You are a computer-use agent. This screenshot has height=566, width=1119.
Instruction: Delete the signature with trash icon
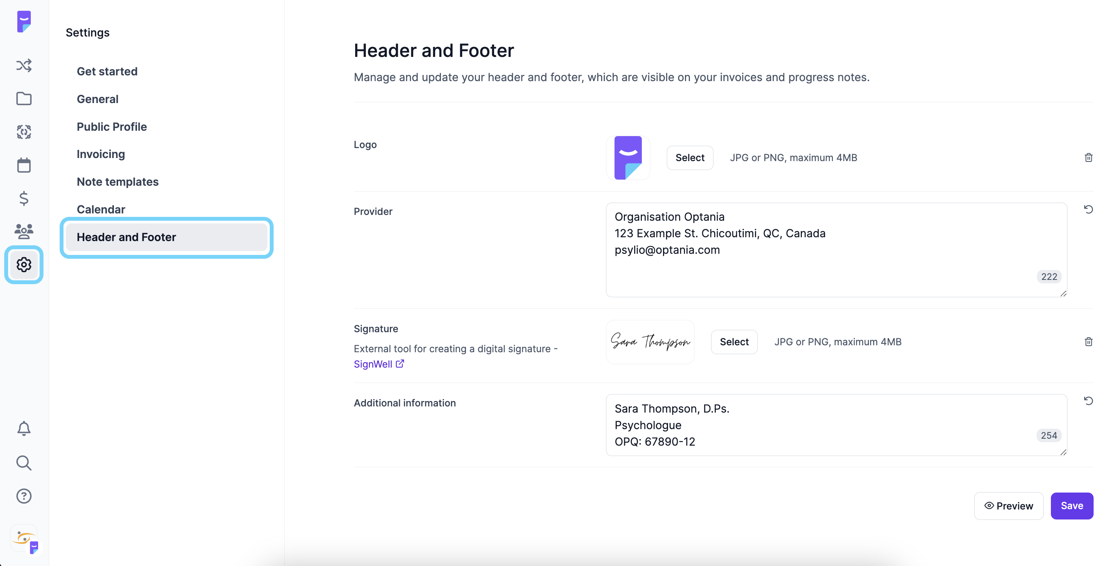[1089, 341]
